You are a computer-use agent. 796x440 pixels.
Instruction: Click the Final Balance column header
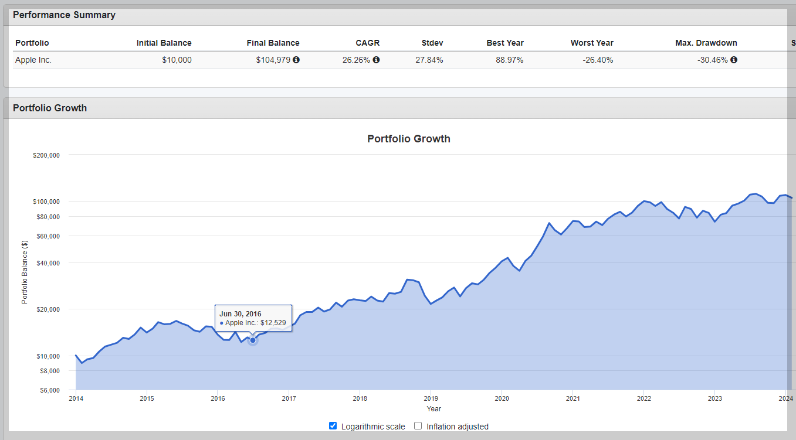[x=273, y=43]
